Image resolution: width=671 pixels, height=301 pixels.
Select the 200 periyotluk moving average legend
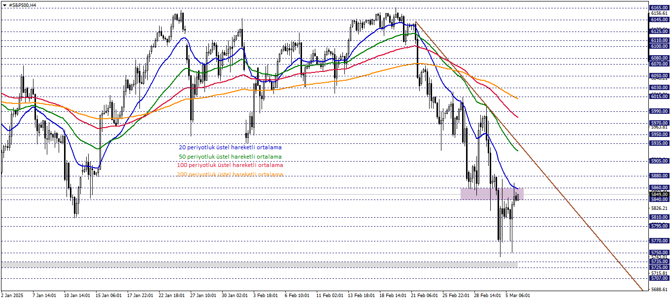[230, 174]
